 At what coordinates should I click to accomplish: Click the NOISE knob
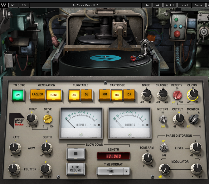tap(146, 95)
